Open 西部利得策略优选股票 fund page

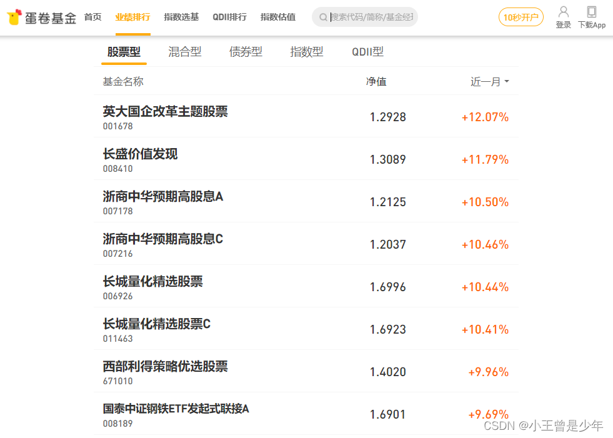click(166, 367)
